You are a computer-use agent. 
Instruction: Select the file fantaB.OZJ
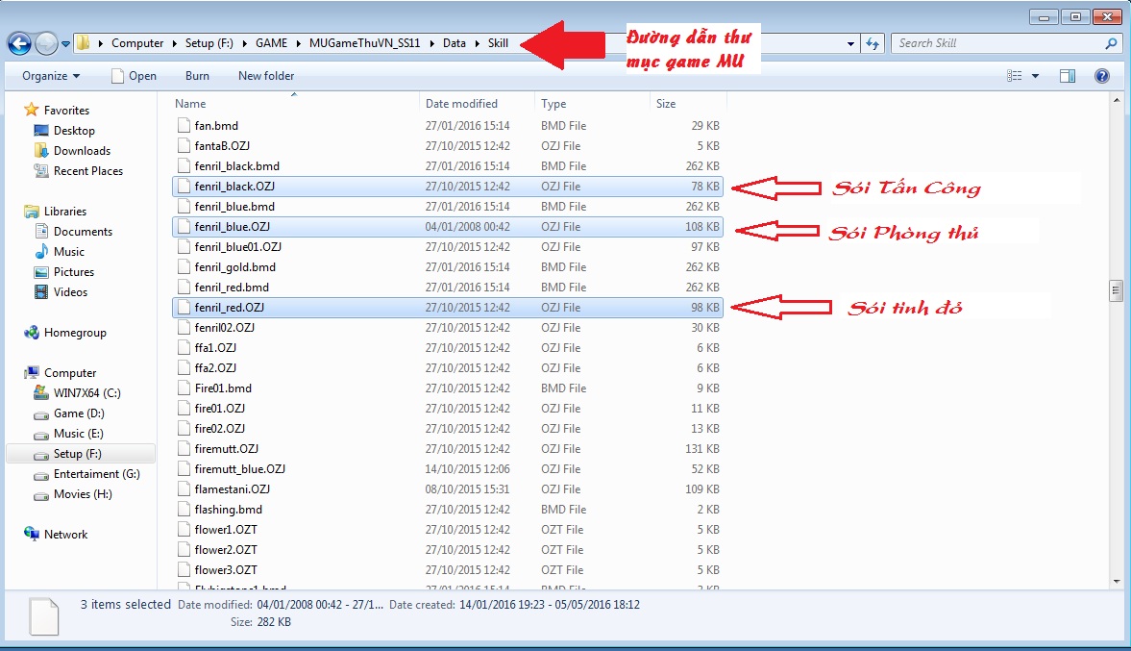pyautogui.click(x=447, y=146)
